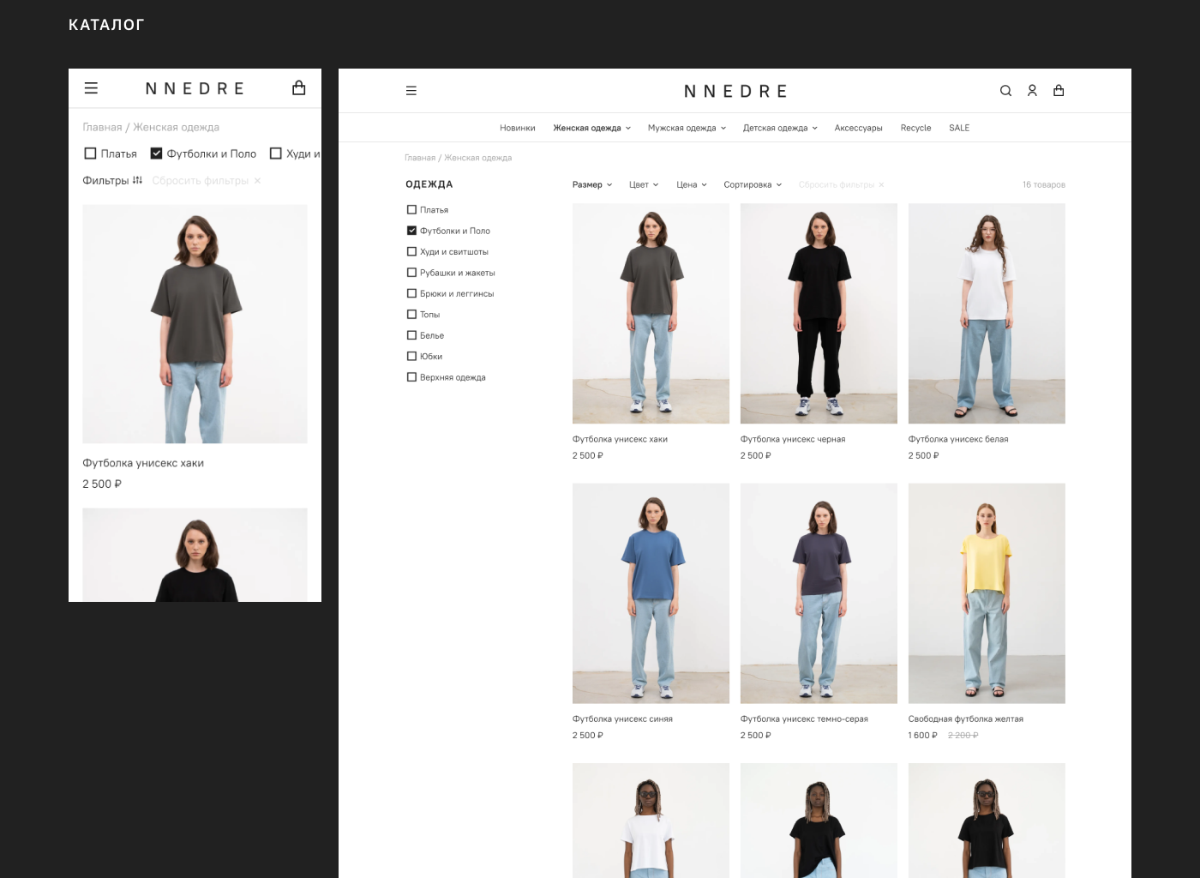The height and width of the screenshot is (878, 1200).
Task: Check the Платья checkbox in sidebar
Action: (411, 210)
